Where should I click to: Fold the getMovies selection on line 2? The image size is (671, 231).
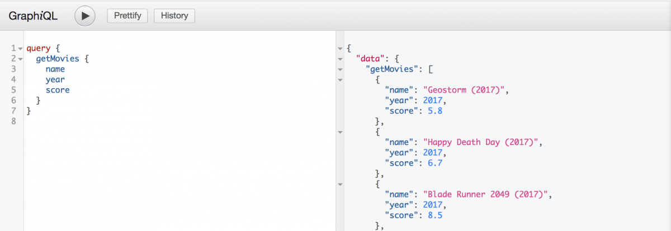[20, 59]
